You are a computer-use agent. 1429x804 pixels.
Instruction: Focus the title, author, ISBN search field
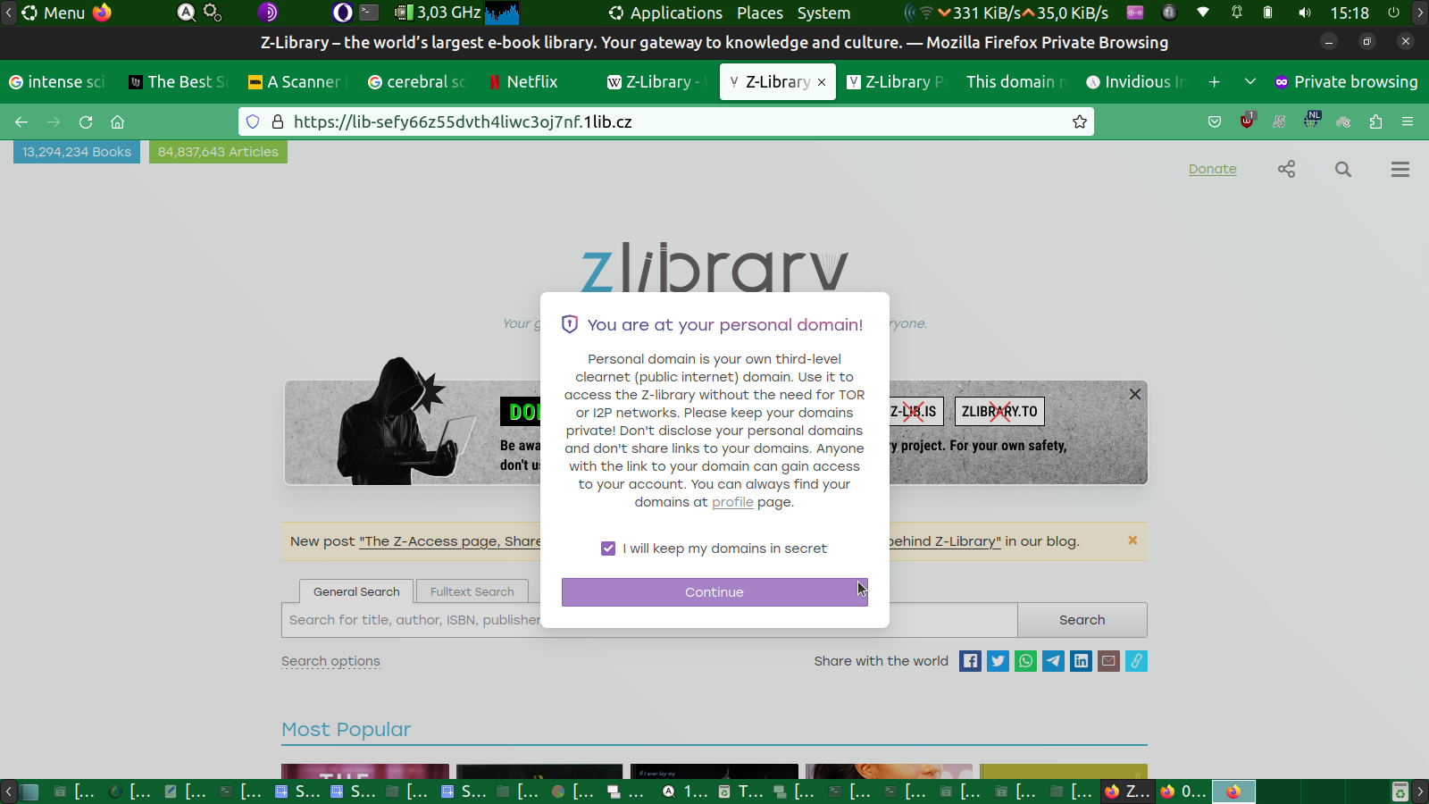pyautogui.click(x=649, y=620)
